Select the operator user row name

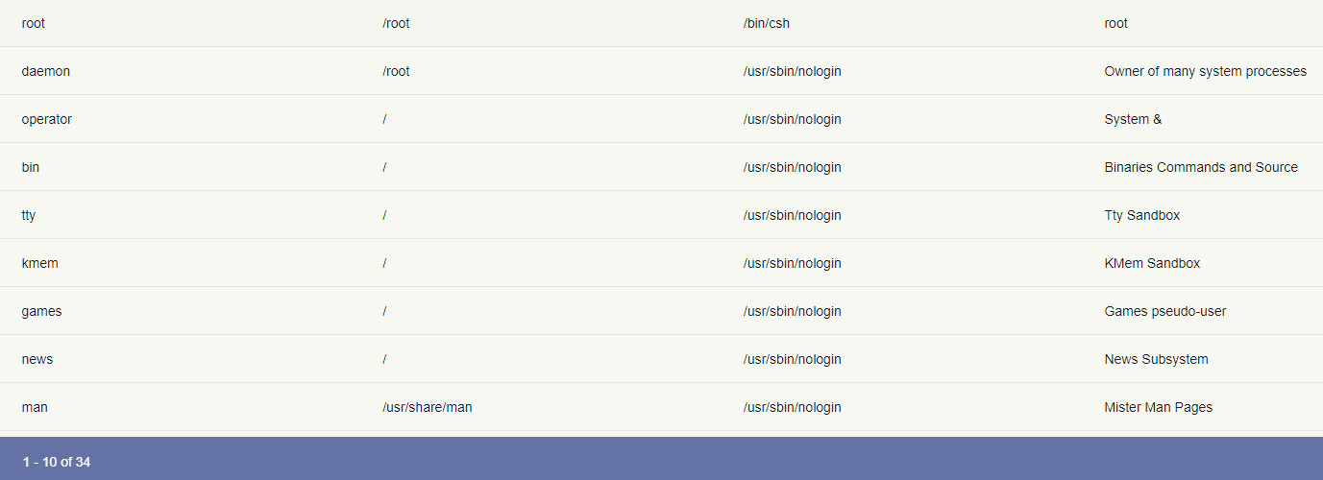(47, 119)
